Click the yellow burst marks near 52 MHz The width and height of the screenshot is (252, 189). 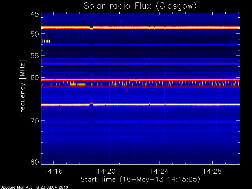(x=46, y=41)
